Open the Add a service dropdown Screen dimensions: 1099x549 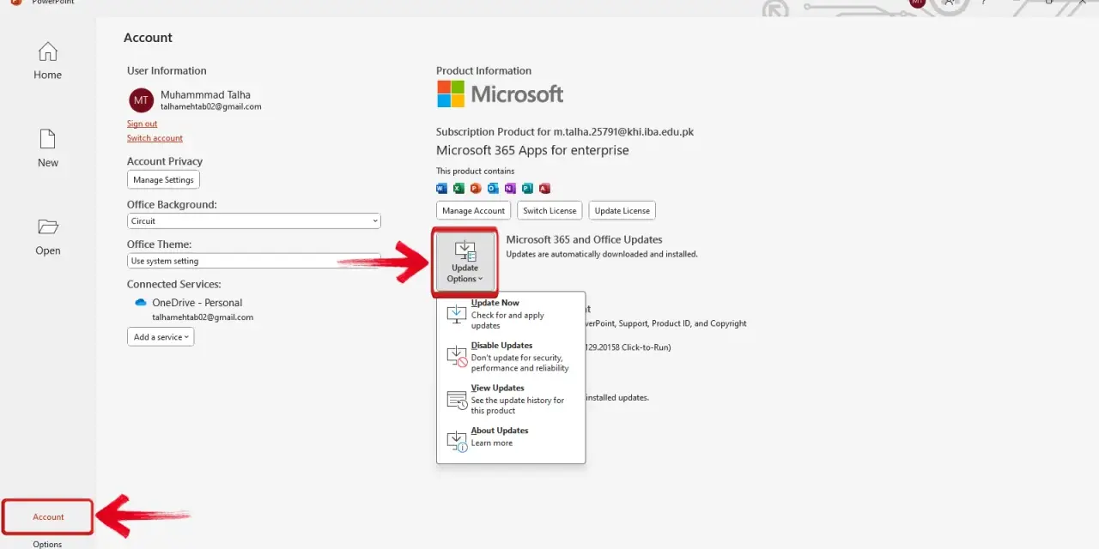(161, 337)
